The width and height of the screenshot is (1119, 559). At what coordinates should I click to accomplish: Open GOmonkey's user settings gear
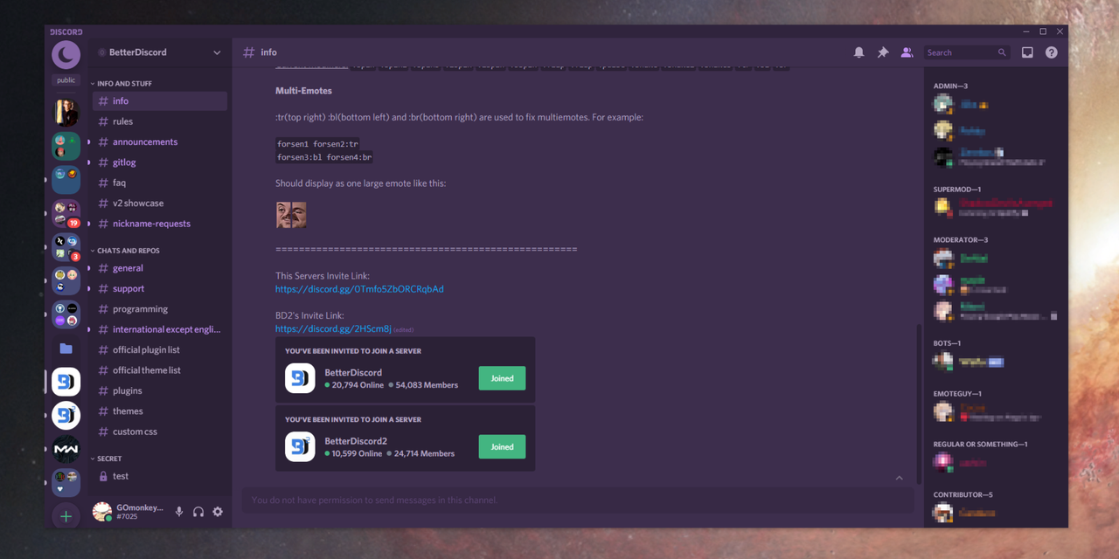[217, 511]
